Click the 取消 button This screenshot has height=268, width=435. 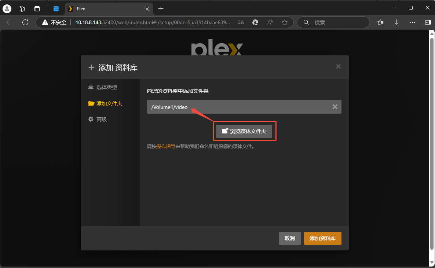tap(290, 238)
